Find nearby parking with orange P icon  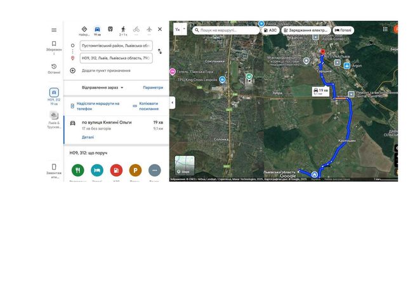[135, 170]
